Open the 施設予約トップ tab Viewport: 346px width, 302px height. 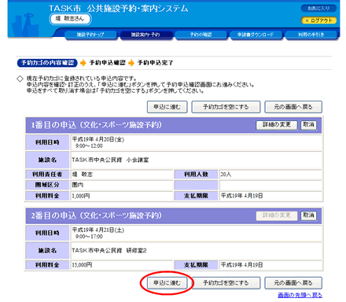tap(90, 35)
